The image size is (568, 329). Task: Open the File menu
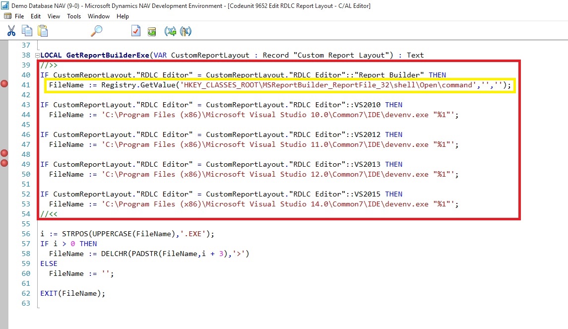(x=19, y=16)
